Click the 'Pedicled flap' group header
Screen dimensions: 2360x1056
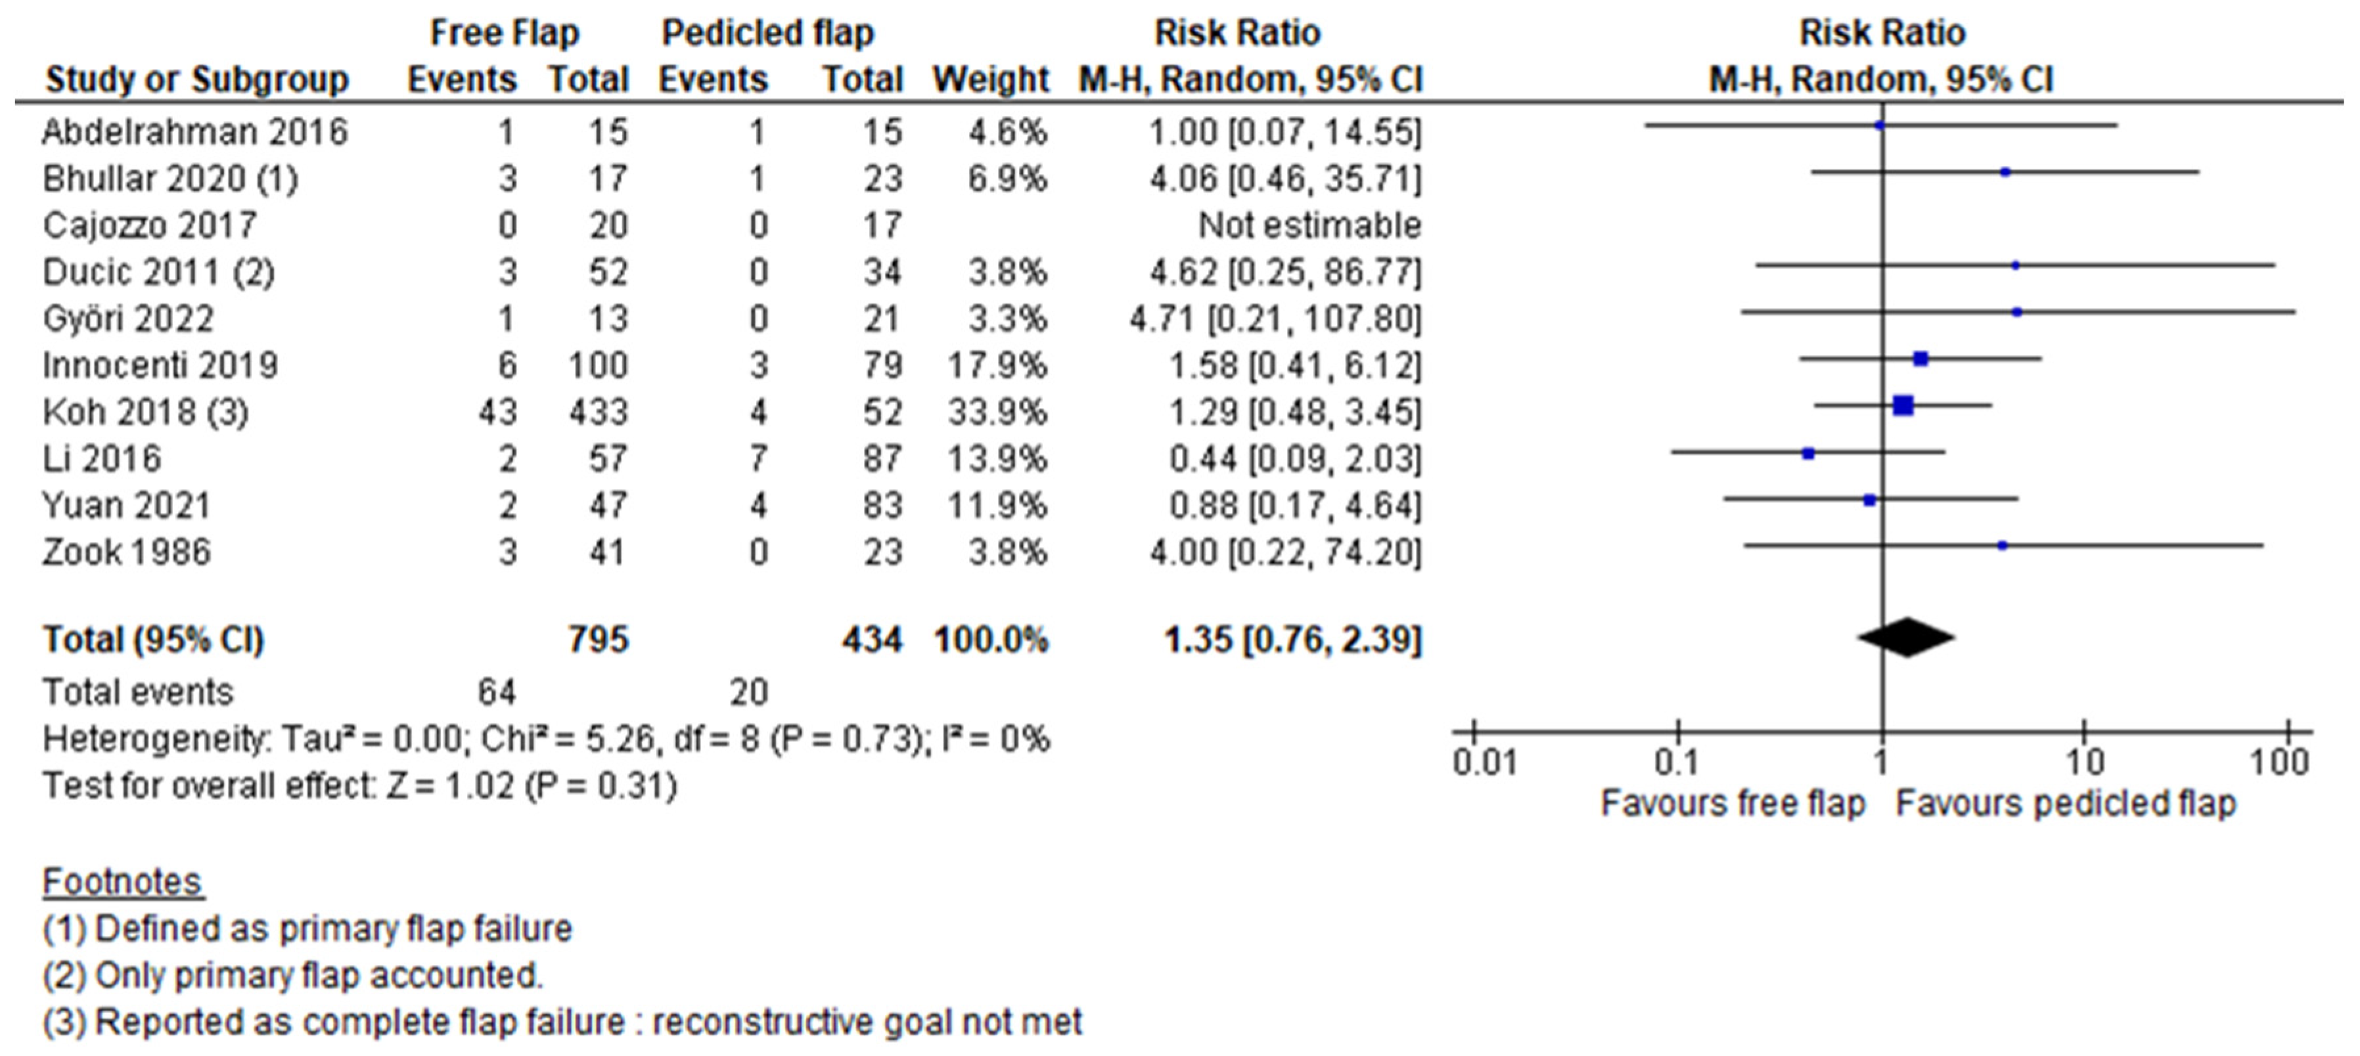768,33
